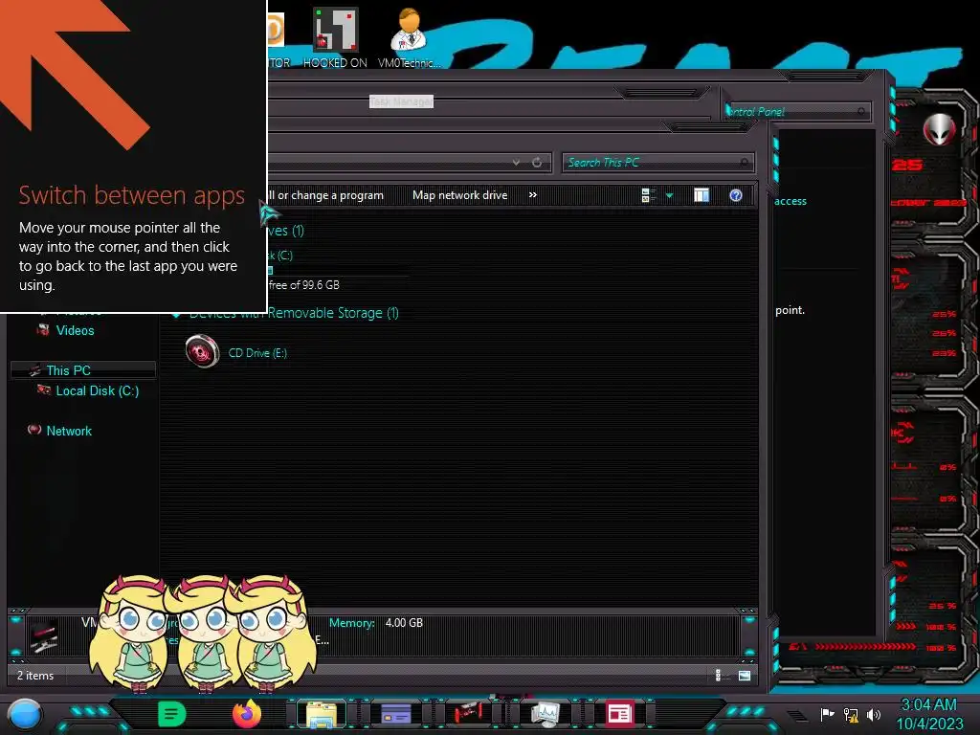Select Videos in the navigation pane
The width and height of the screenshot is (980, 735).
click(x=75, y=330)
